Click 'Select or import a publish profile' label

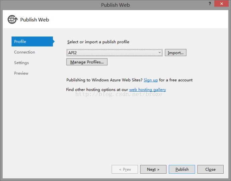point(98,42)
